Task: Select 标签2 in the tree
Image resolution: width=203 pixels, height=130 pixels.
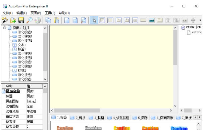Action: click(x=22, y=71)
